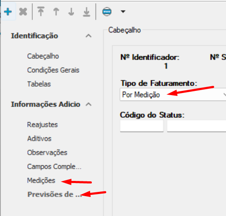
Task: Open Observações section
Action: pyautogui.click(x=47, y=153)
